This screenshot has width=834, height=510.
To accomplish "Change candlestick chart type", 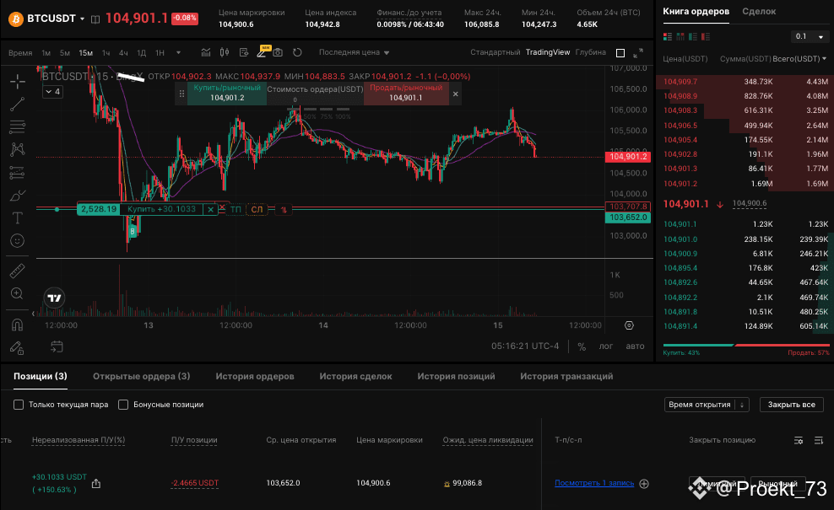I will click(225, 52).
